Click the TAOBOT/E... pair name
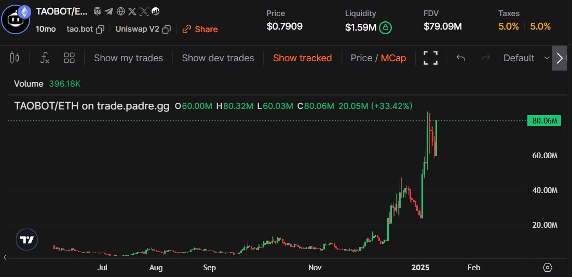Viewport: 572px width, 277px height. point(62,11)
